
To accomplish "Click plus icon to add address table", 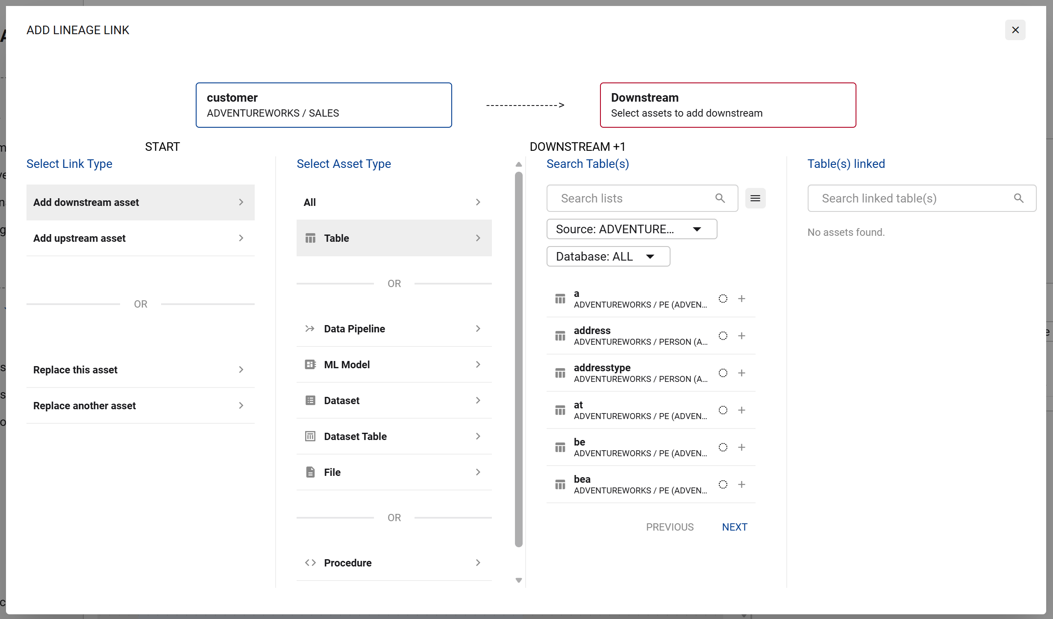I will click(741, 336).
